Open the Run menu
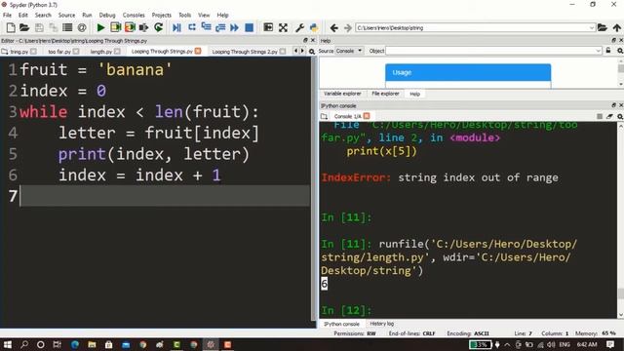 (x=87, y=15)
